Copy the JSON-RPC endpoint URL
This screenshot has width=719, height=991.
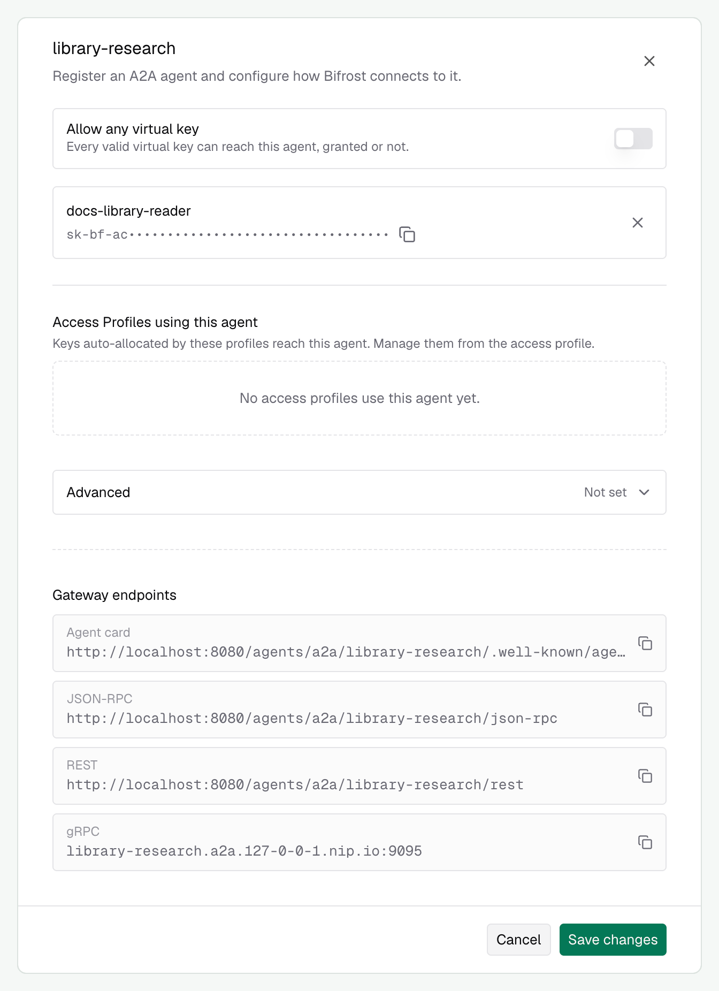(645, 710)
